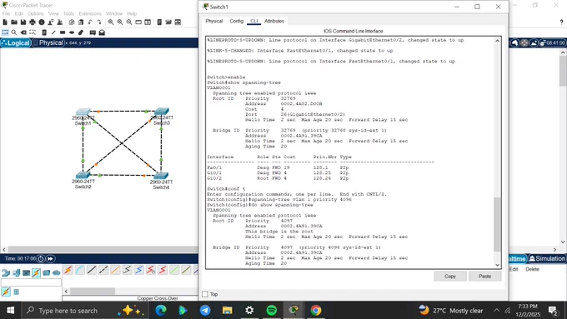The width and height of the screenshot is (567, 319).
Task: Open Spotify from the taskbar
Action: [272, 311]
